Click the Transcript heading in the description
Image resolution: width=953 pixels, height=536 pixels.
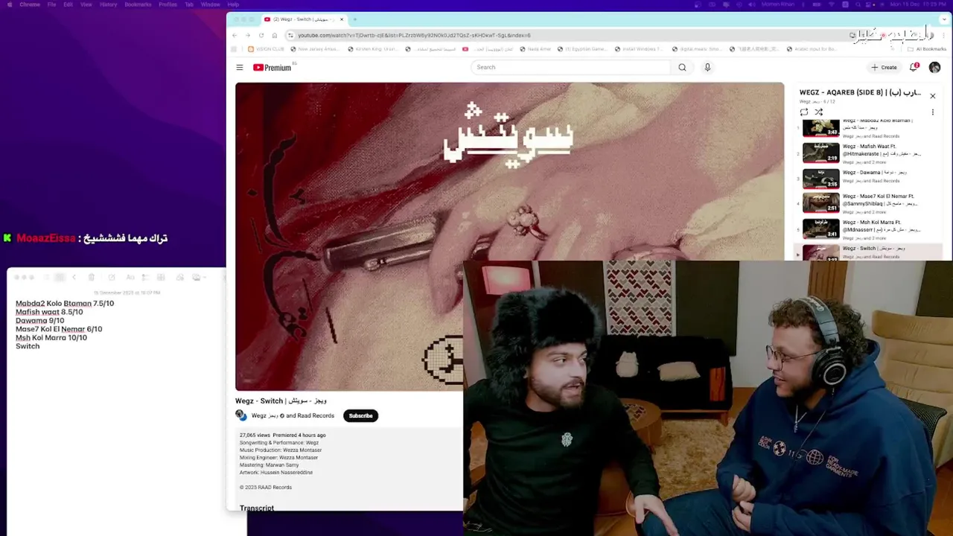[257, 508]
